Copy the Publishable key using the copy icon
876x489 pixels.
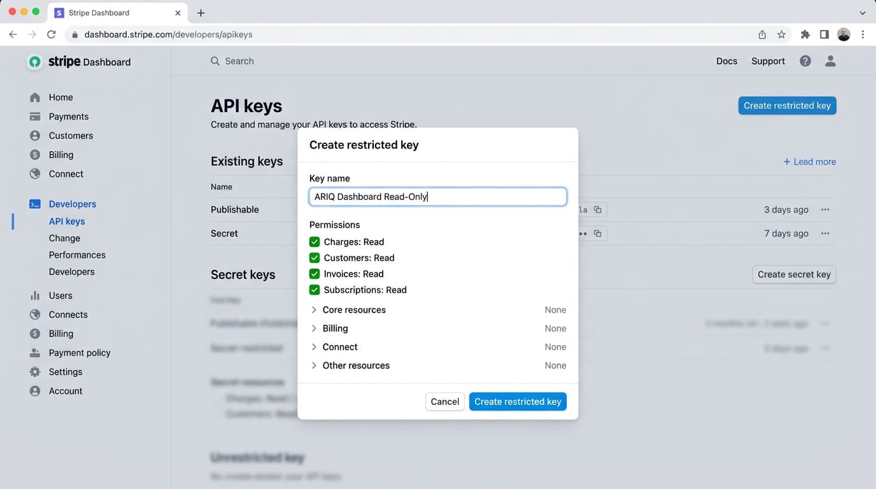pos(598,209)
